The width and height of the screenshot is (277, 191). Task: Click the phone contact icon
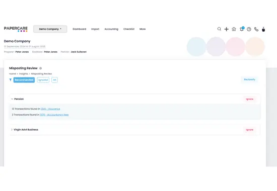(256, 29)
